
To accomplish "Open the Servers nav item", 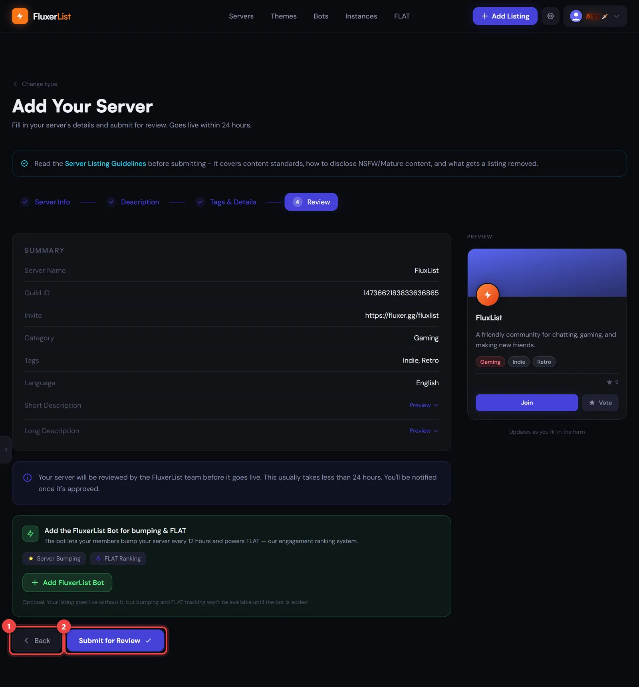I will (241, 16).
